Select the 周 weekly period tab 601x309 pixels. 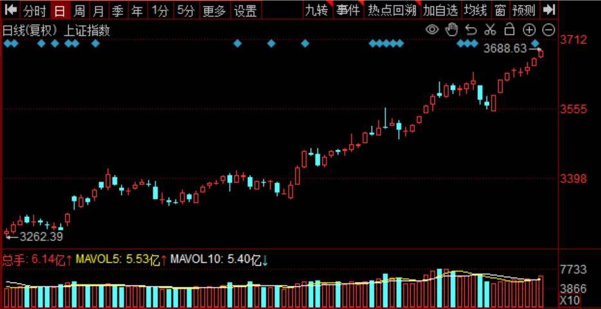tap(79, 11)
